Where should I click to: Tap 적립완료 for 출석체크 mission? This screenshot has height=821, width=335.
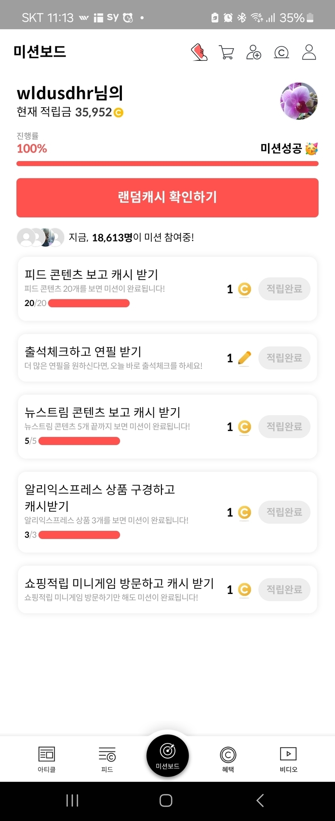[284, 358]
